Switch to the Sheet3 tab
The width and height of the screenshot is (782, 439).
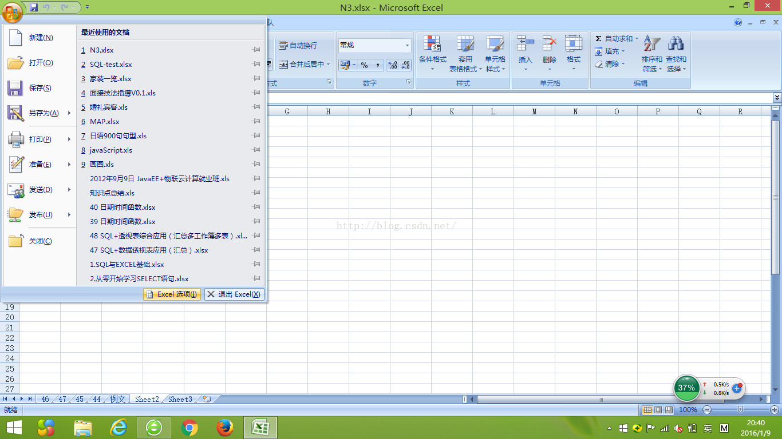[180, 399]
